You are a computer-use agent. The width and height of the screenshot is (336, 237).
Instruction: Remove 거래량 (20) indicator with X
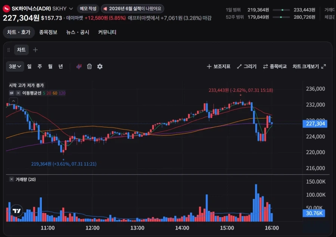[12, 179]
